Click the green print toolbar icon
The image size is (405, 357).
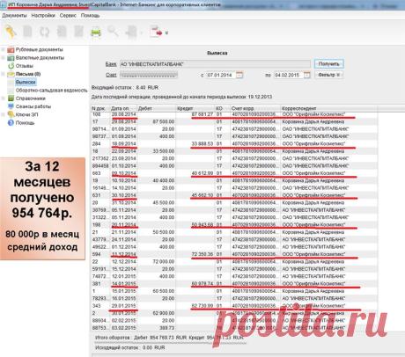(x=96, y=32)
